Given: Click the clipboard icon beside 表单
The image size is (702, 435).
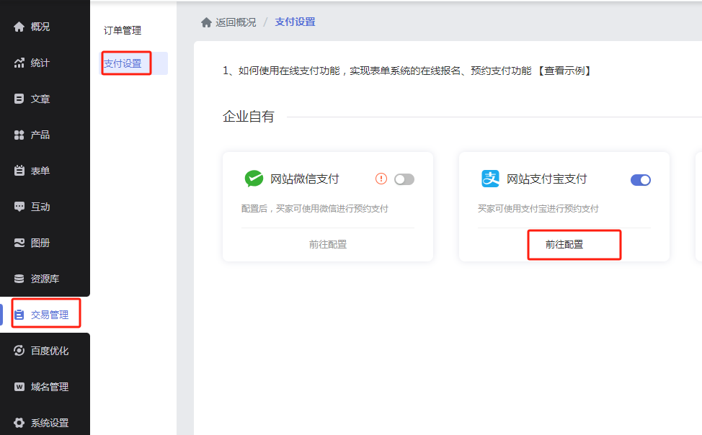Looking at the screenshot, I should click(x=19, y=171).
